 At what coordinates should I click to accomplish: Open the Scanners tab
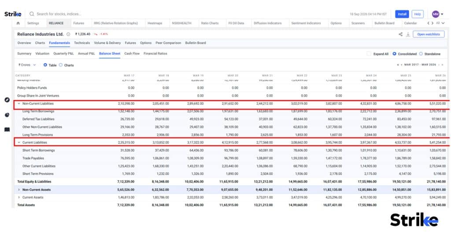358,23
